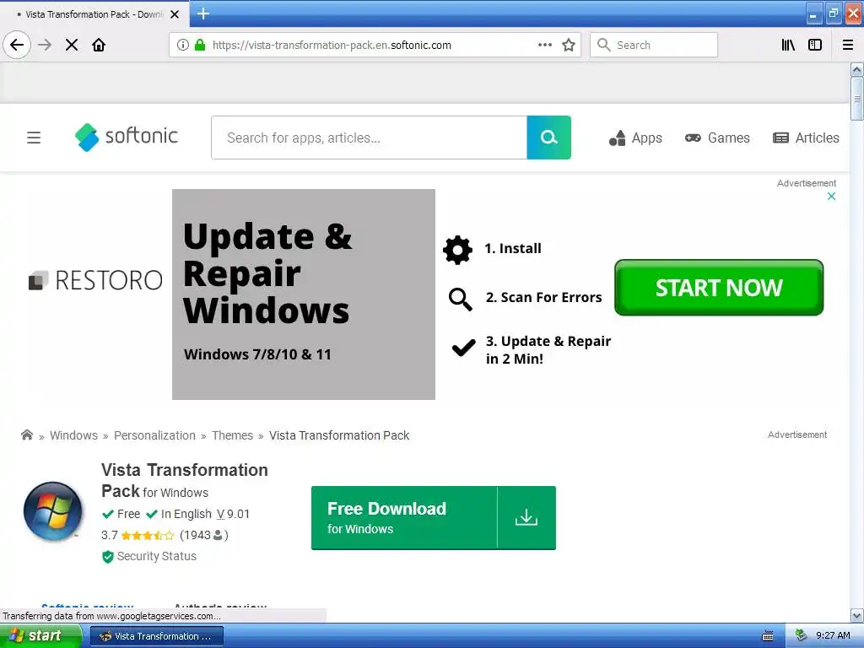Bookmark this page with star icon
This screenshot has width=864, height=648.
569,45
